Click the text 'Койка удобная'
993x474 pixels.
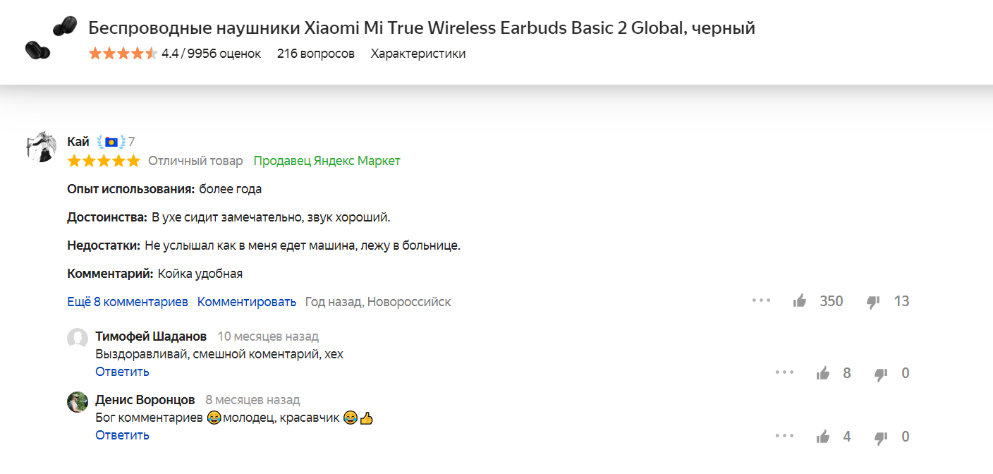tap(200, 274)
